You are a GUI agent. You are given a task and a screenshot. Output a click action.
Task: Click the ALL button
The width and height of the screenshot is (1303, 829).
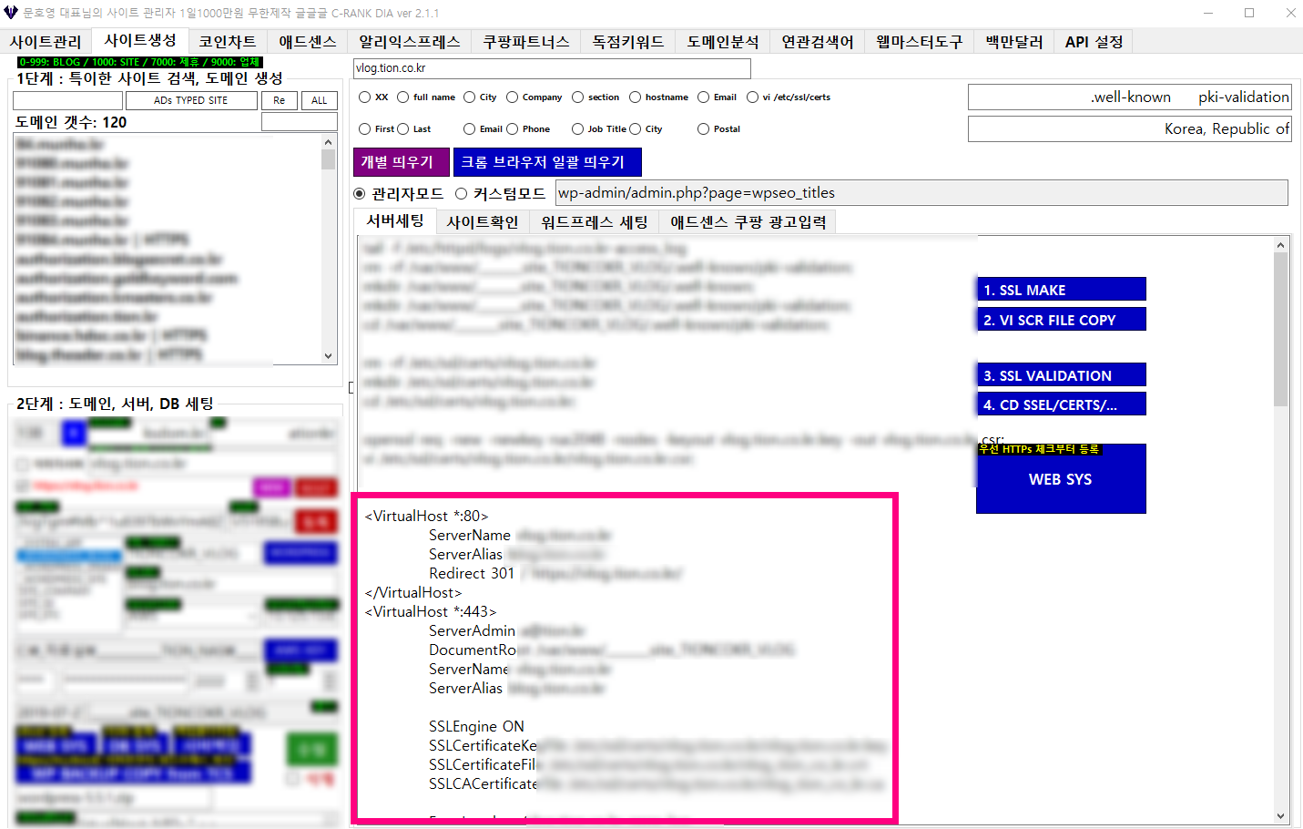[x=320, y=100]
